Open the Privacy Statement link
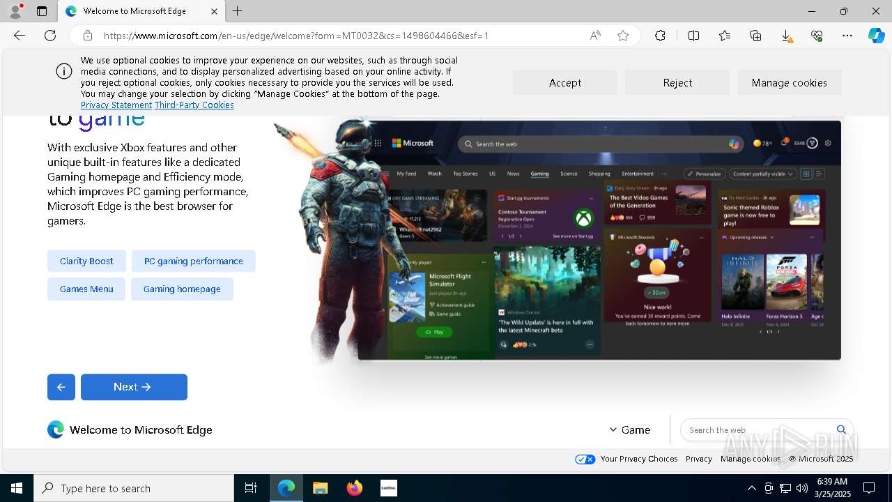This screenshot has height=502, width=892. pos(116,105)
